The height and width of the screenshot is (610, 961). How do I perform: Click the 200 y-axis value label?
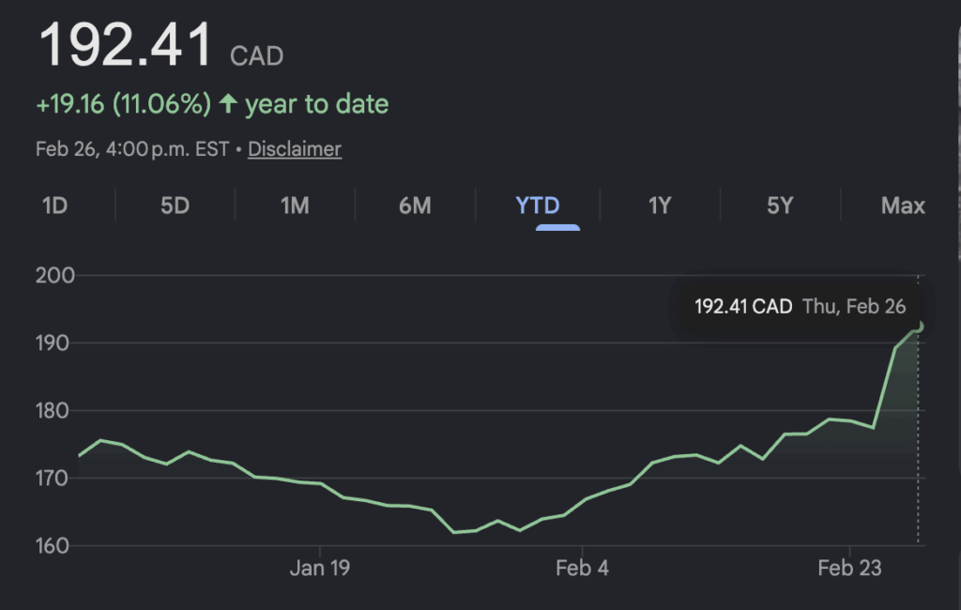pos(55,276)
